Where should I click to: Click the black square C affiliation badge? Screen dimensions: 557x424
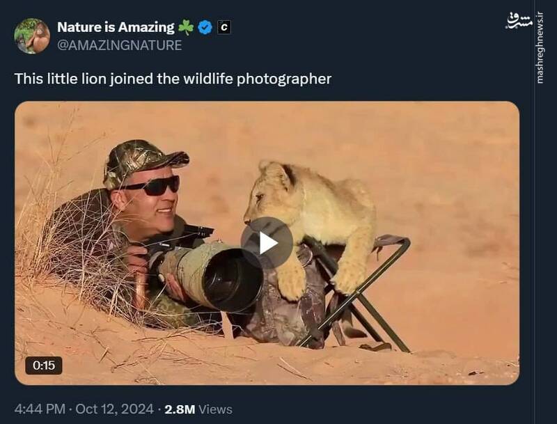pyautogui.click(x=223, y=28)
